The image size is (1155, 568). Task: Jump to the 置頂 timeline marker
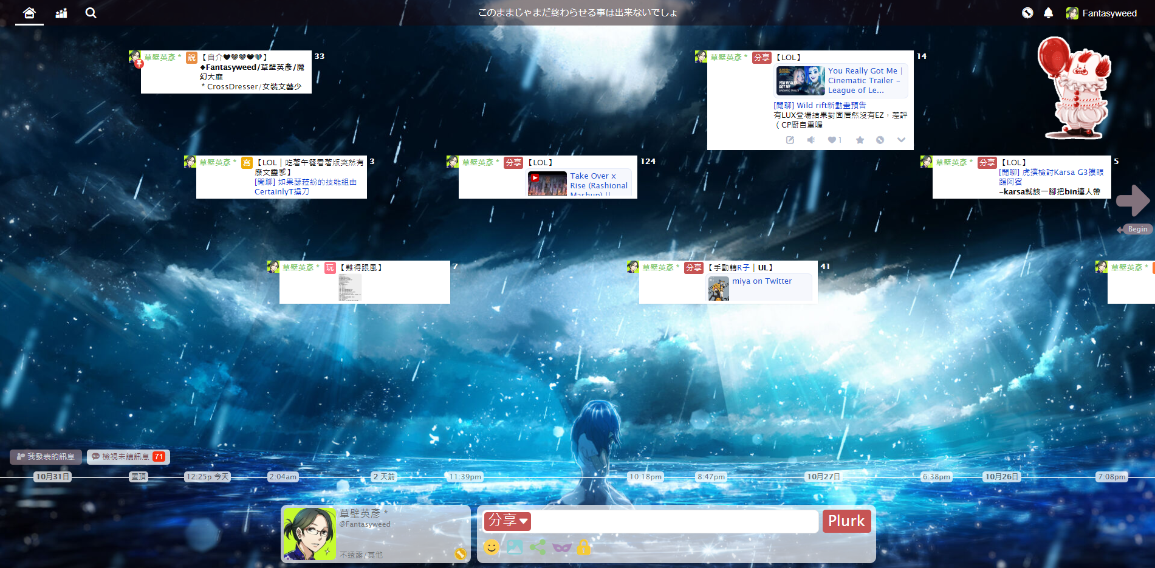pyautogui.click(x=139, y=477)
